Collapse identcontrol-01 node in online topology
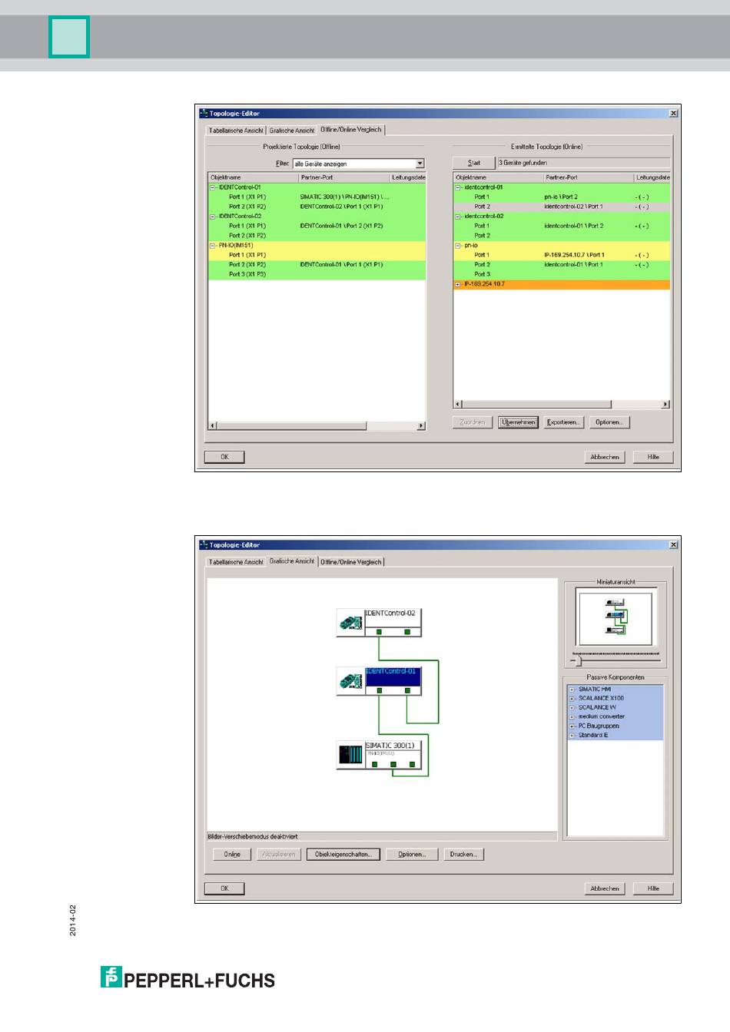Viewport: 730px width, 1032px height. pos(458,187)
